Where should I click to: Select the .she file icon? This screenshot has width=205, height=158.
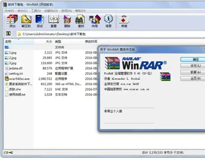(7, 89)
